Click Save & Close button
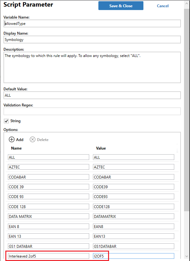Screen dimensions: 190x261 point(121,6)
